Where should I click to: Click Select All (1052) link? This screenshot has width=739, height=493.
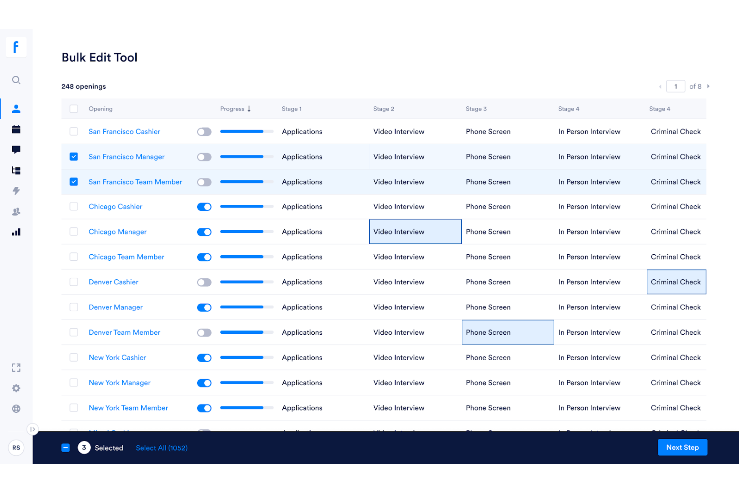tap(162, 448)
